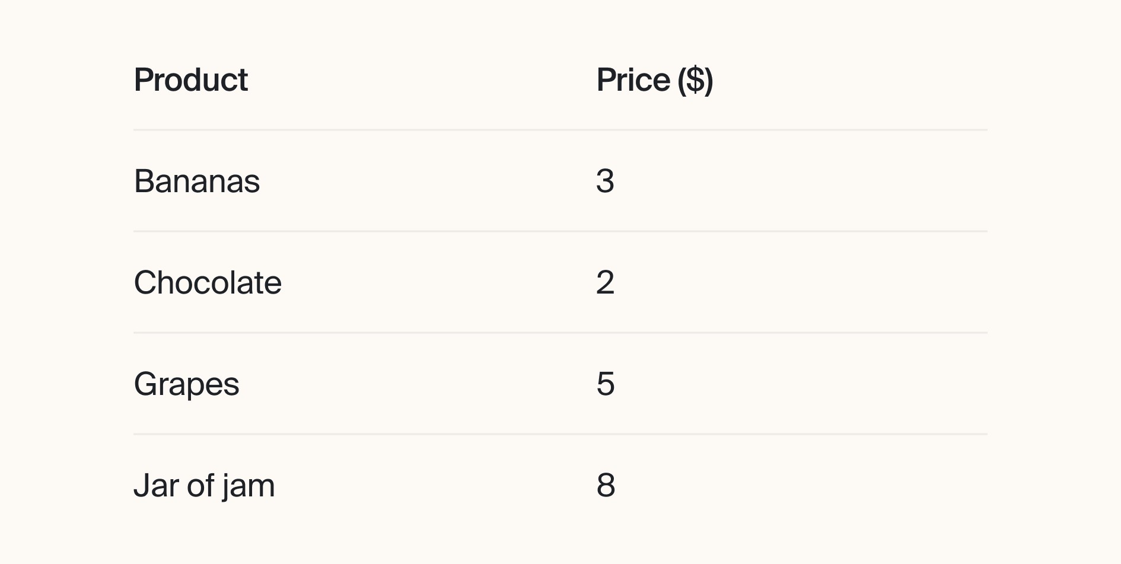Select the Jar of jam cell
Viewport: 1121px width, 564px height.
(205, 486)
